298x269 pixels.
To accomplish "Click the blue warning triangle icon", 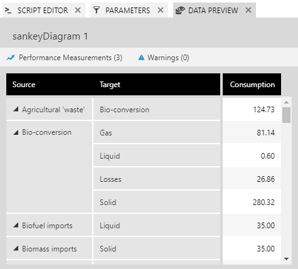I will [141, 57].
